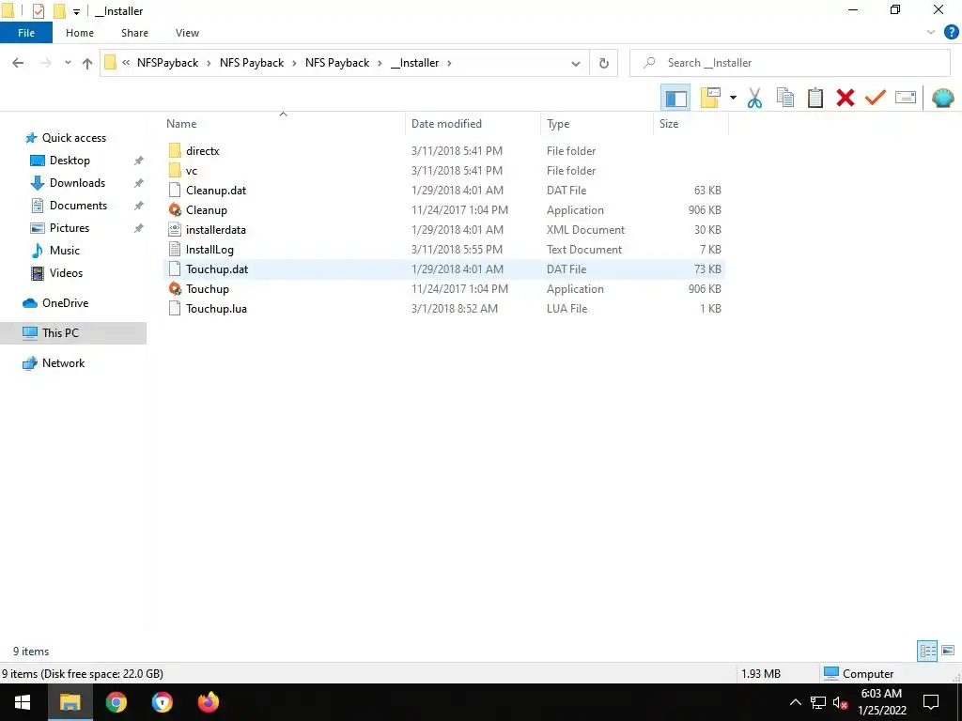Image resolution: width=962 pixels, height=721 pixels.
Task: Expand the ribbon with the chevron
Action: point(931,33)
